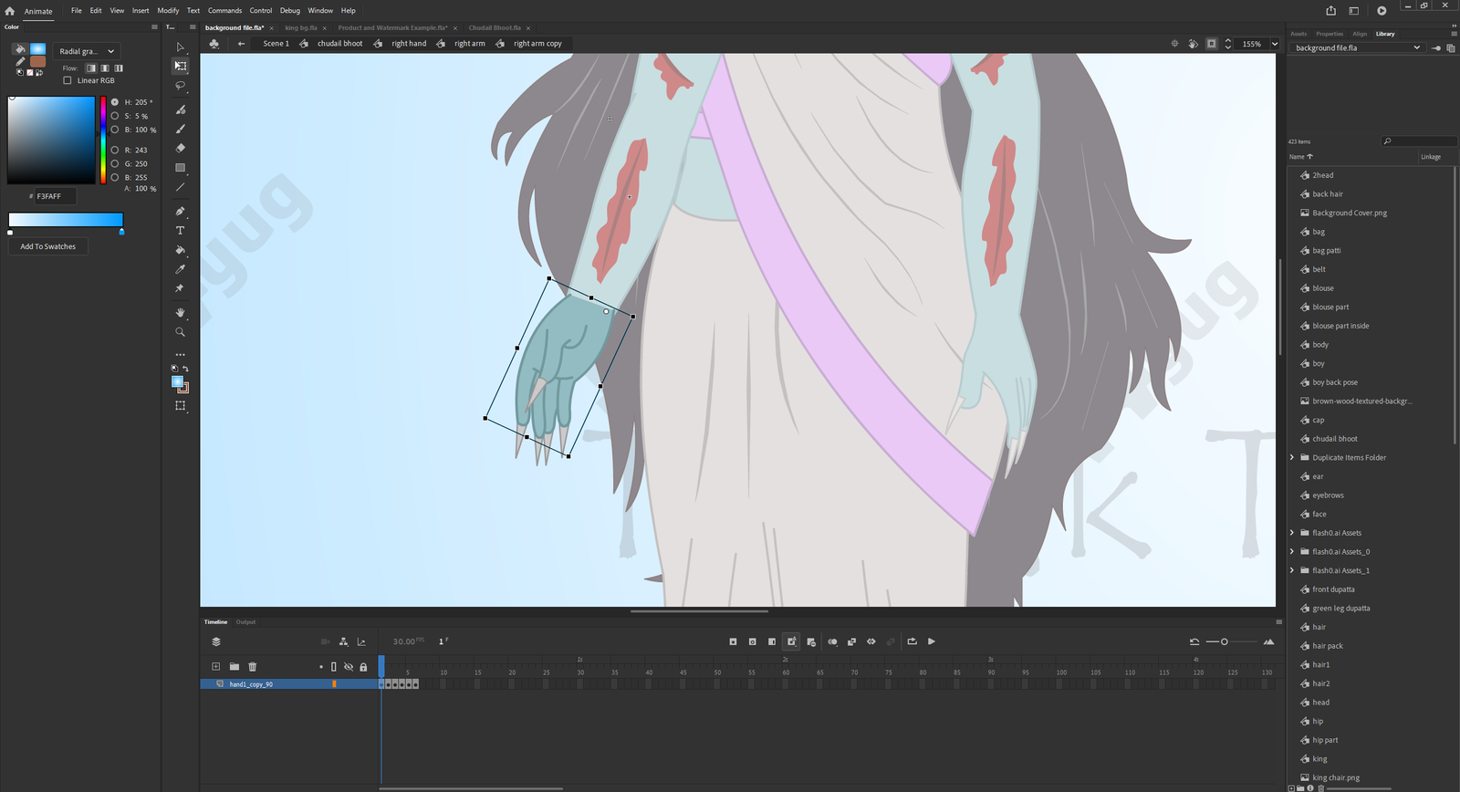
Task: Select the Eraser tool in toolbar
Action: (x=180, y=148)
